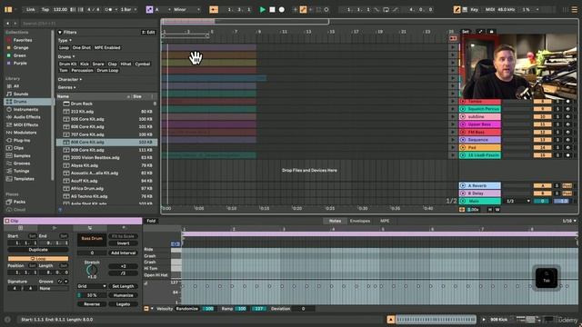Click the groove hot-swap icon beside Groove
This screenshot has height=327, width=582.
[x=59, y=282]
